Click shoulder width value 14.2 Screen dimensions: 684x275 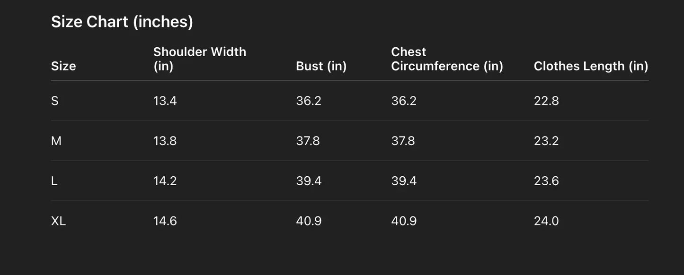click(x=165, y=181)
